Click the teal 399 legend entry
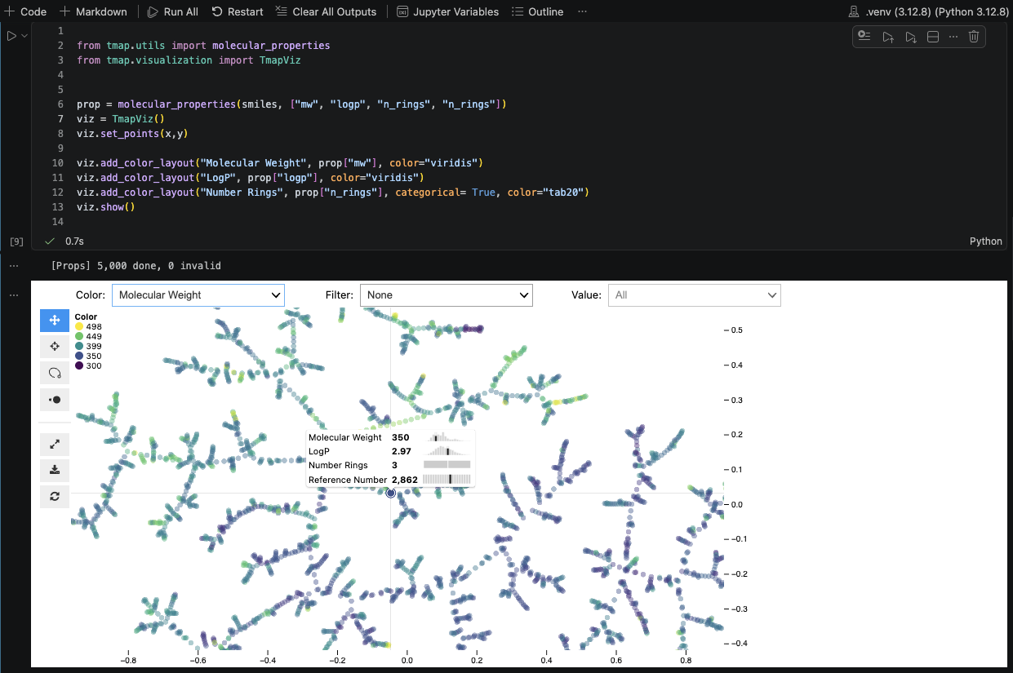 [88, 346]
